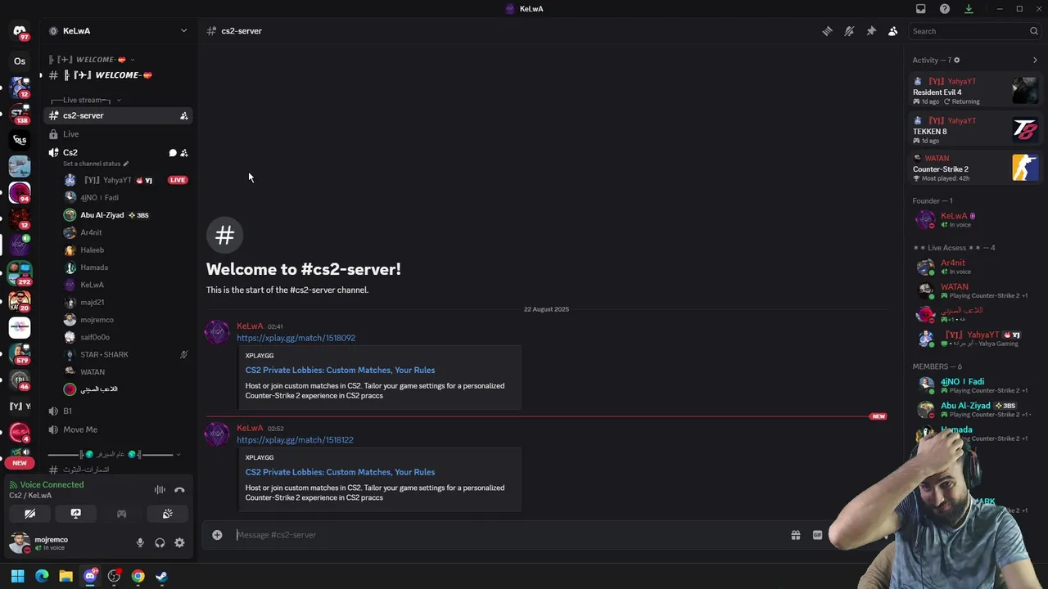Open the Threads icon in channel header
The width and height of the screenshot is (1048, 589).
[x=827, y=31]
